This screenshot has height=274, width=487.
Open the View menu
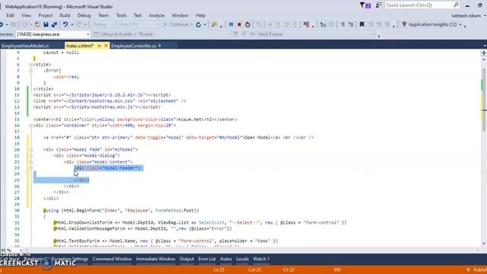26,15
